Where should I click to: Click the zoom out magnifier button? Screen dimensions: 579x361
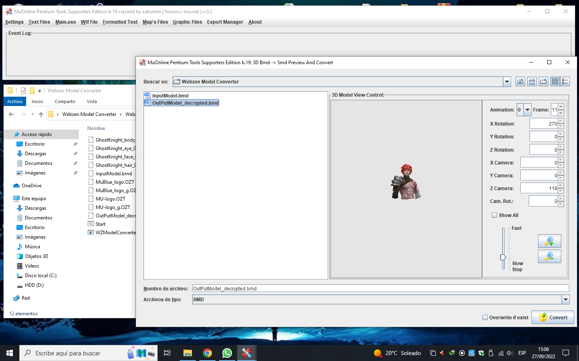(549, 256)
